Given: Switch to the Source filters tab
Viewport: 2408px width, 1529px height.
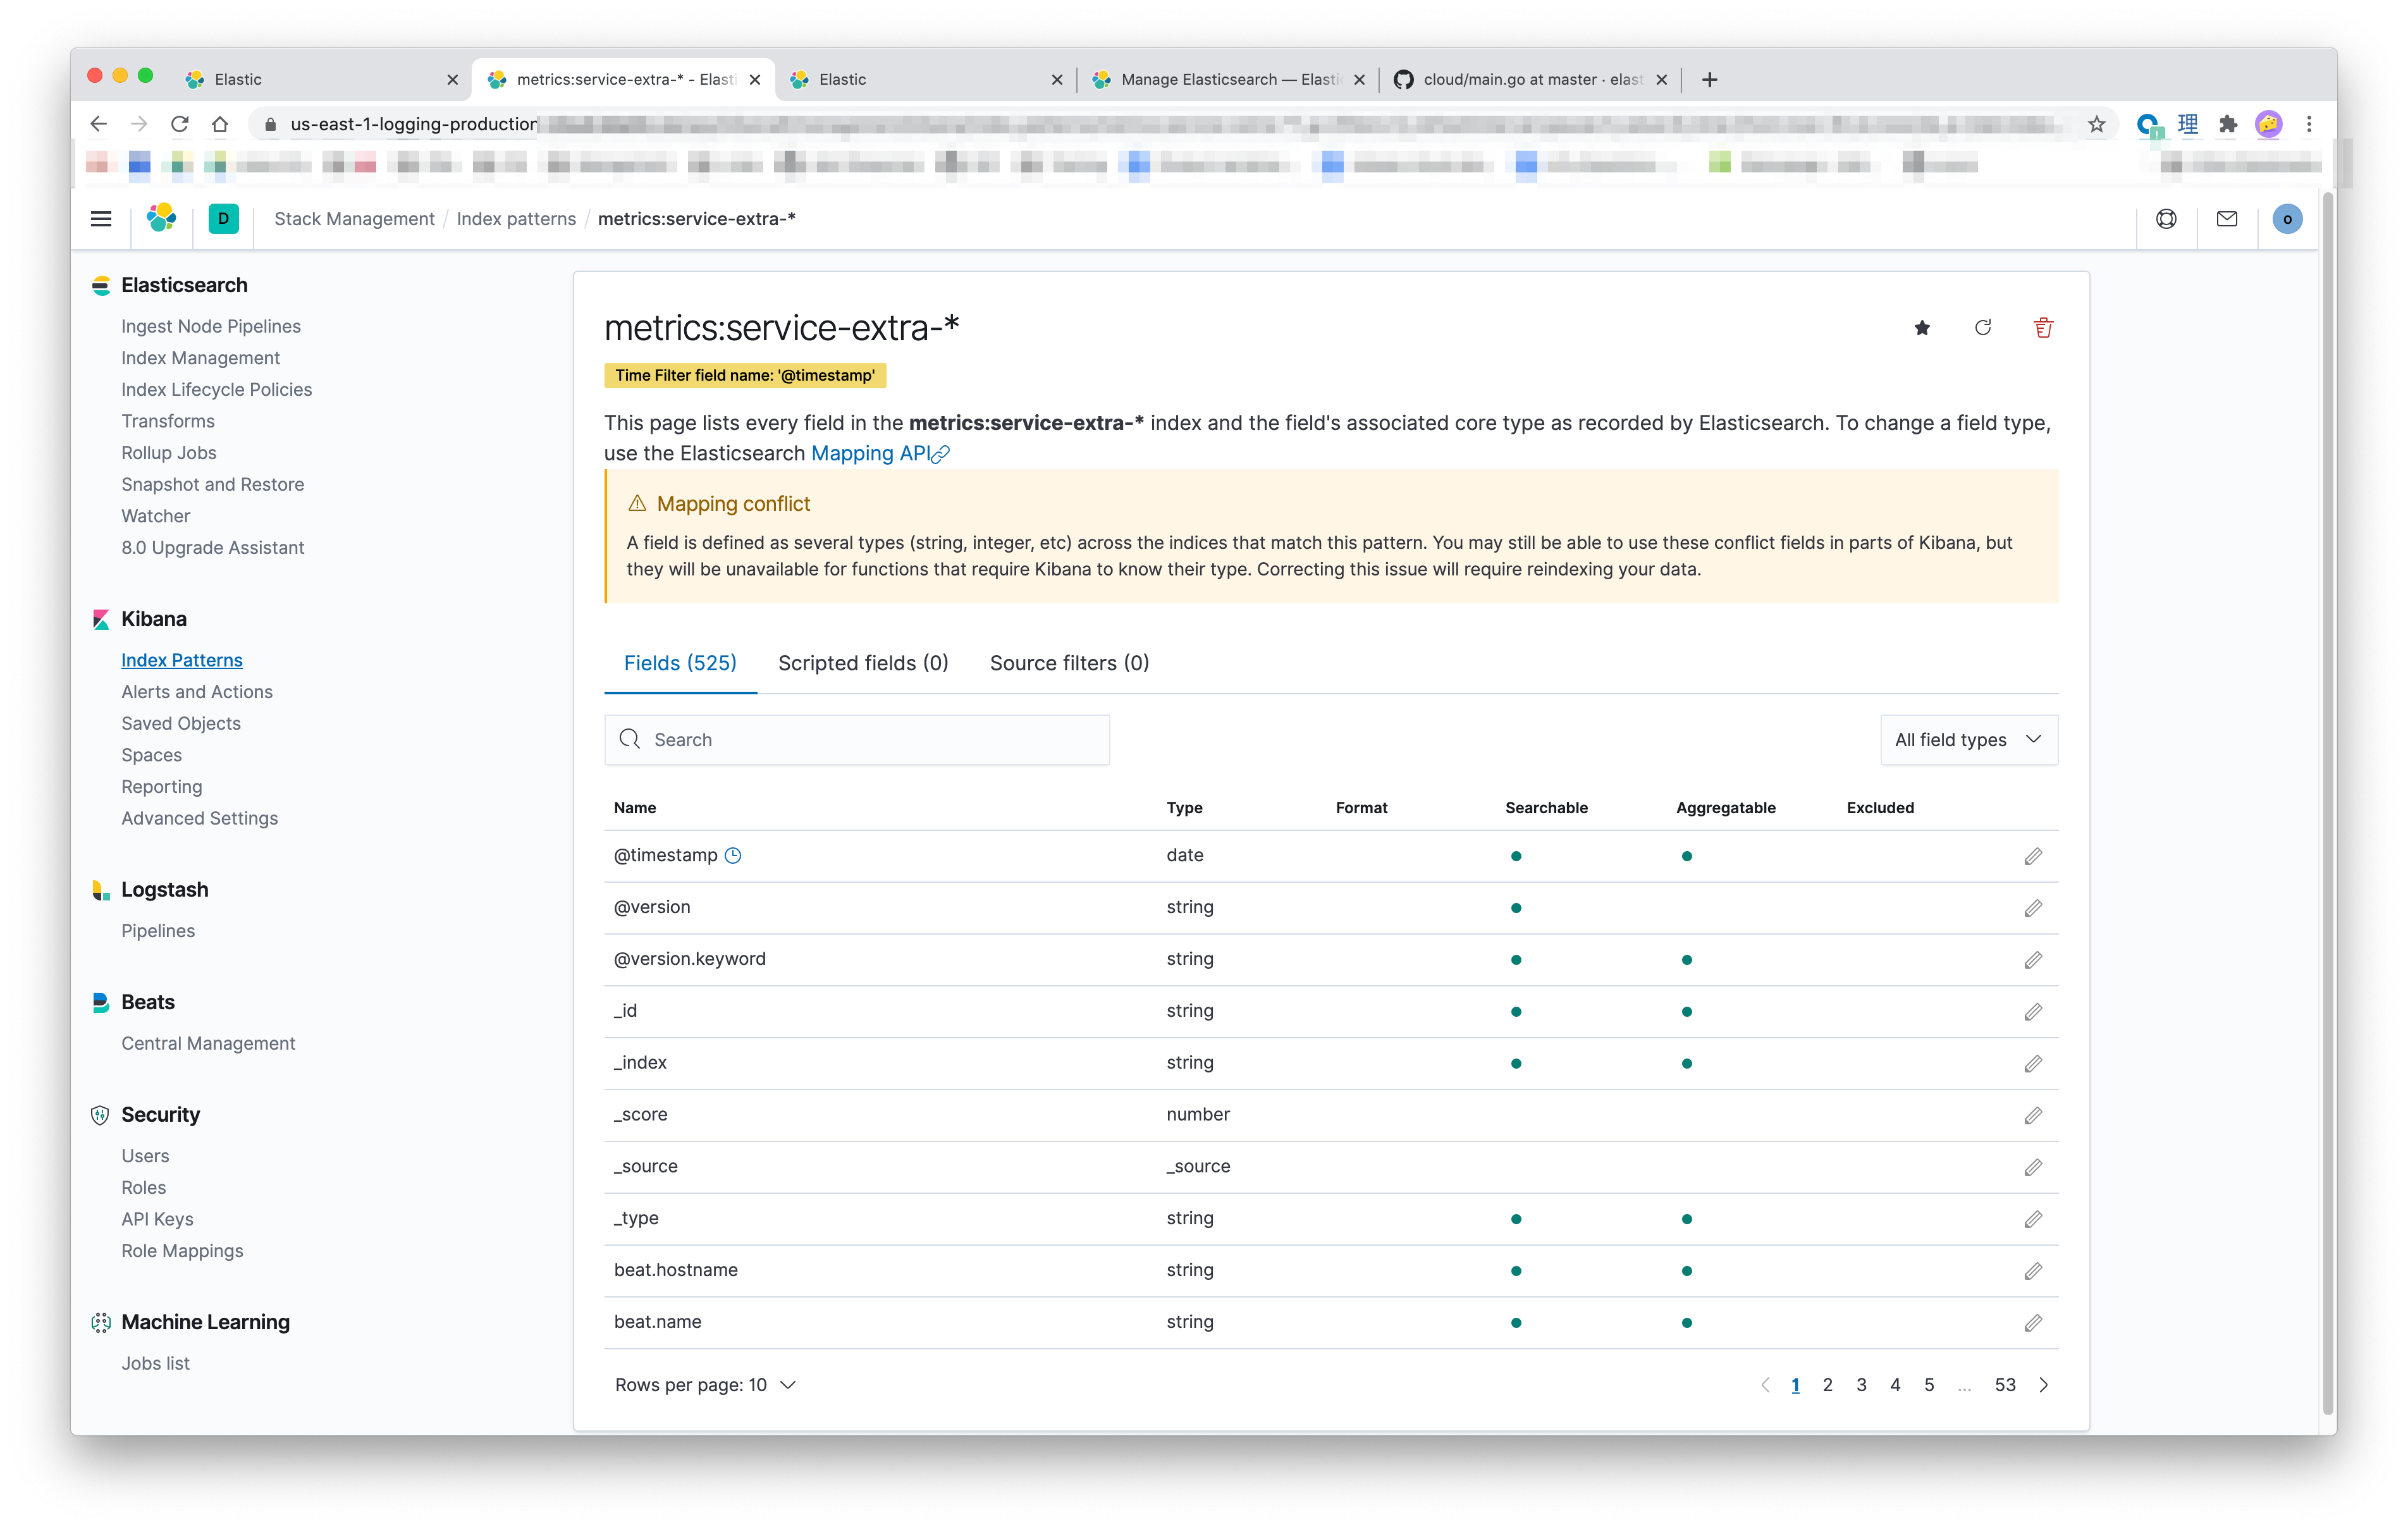Looking at the screenshot, I should [x=1068, y=663].
